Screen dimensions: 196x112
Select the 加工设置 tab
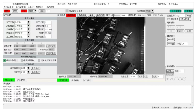9,80
